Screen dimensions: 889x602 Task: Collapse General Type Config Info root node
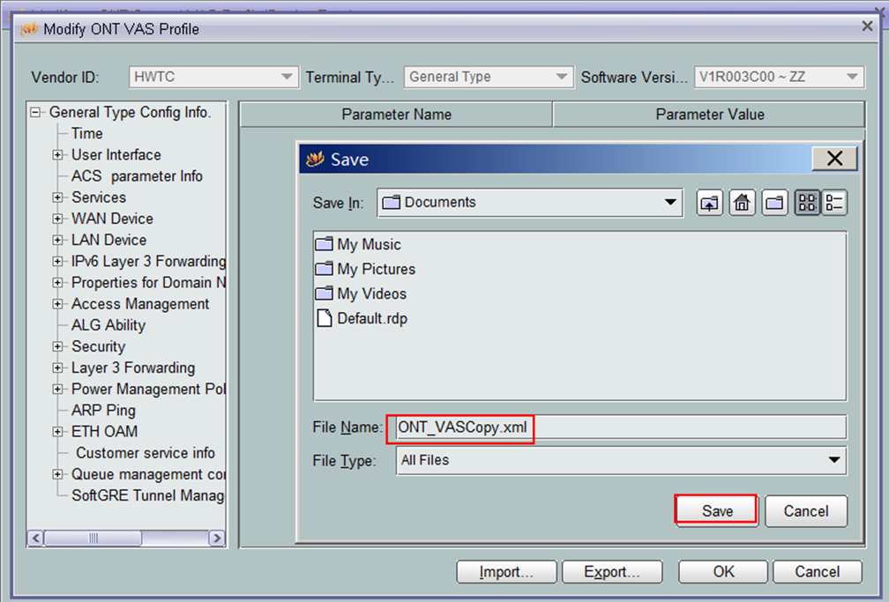point(36,112)
